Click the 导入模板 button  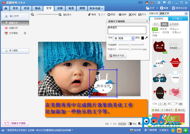(15, 50)
